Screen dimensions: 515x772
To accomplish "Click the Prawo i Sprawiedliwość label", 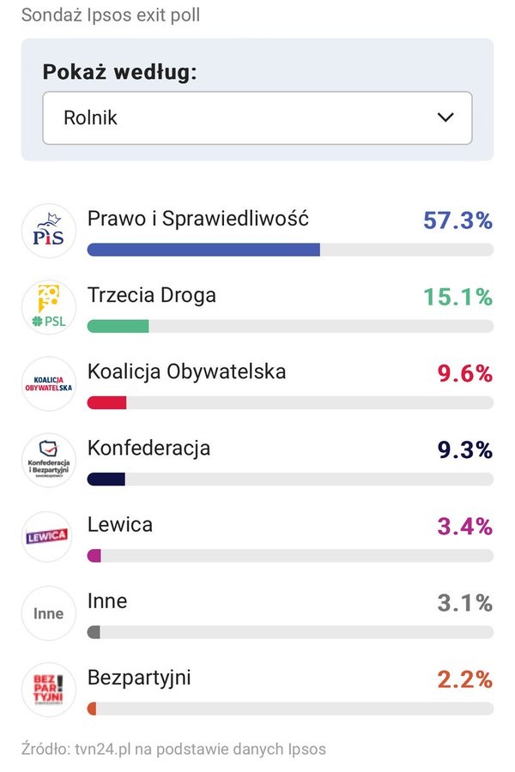I will point(198,218).
